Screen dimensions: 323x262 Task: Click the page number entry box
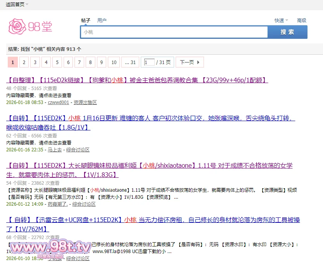[149, 62]
